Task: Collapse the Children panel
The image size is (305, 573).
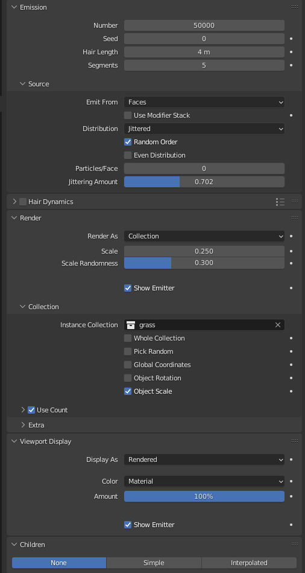Action: coord(14,545)
